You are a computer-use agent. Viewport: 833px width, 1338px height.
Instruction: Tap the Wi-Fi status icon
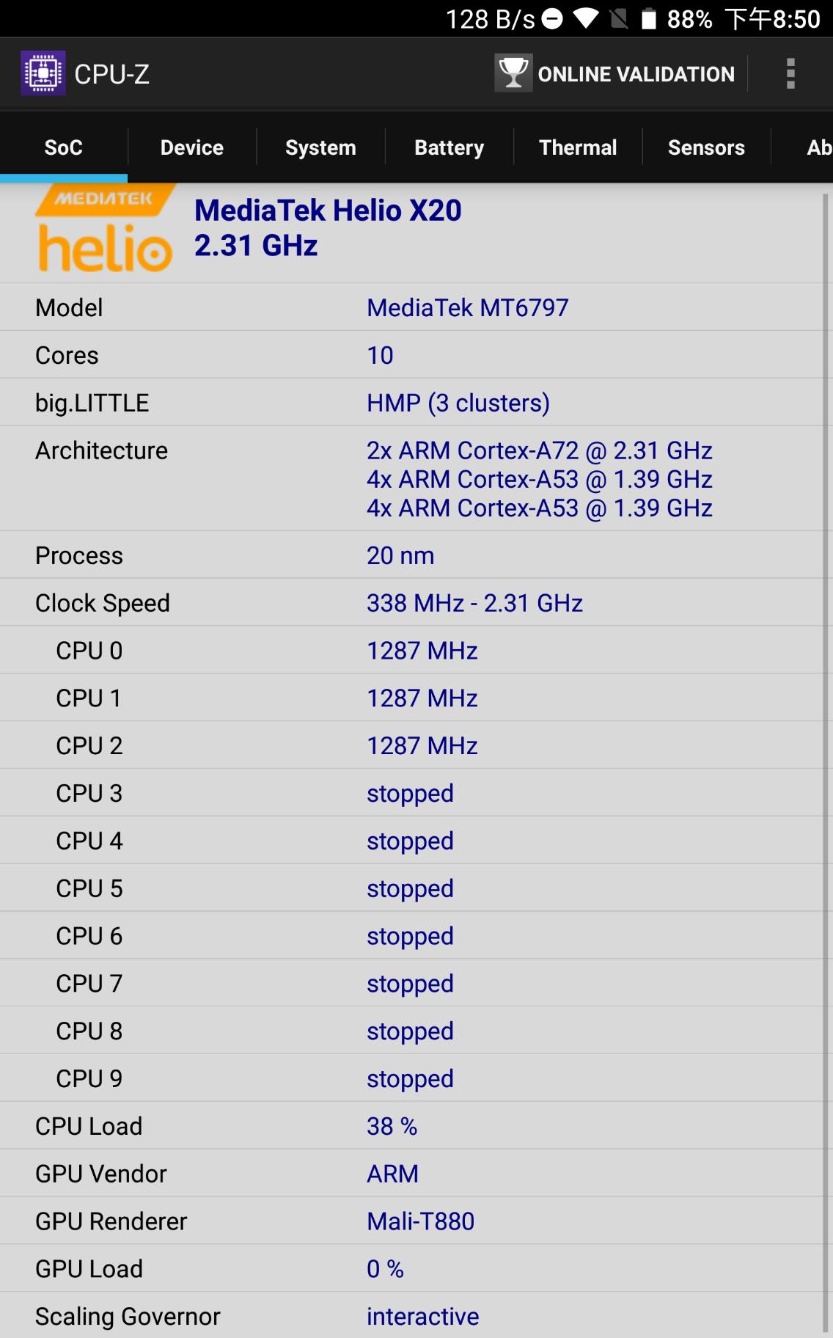click(x=586, y=19)
